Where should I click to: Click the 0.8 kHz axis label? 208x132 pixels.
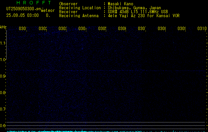coord(3,92)
